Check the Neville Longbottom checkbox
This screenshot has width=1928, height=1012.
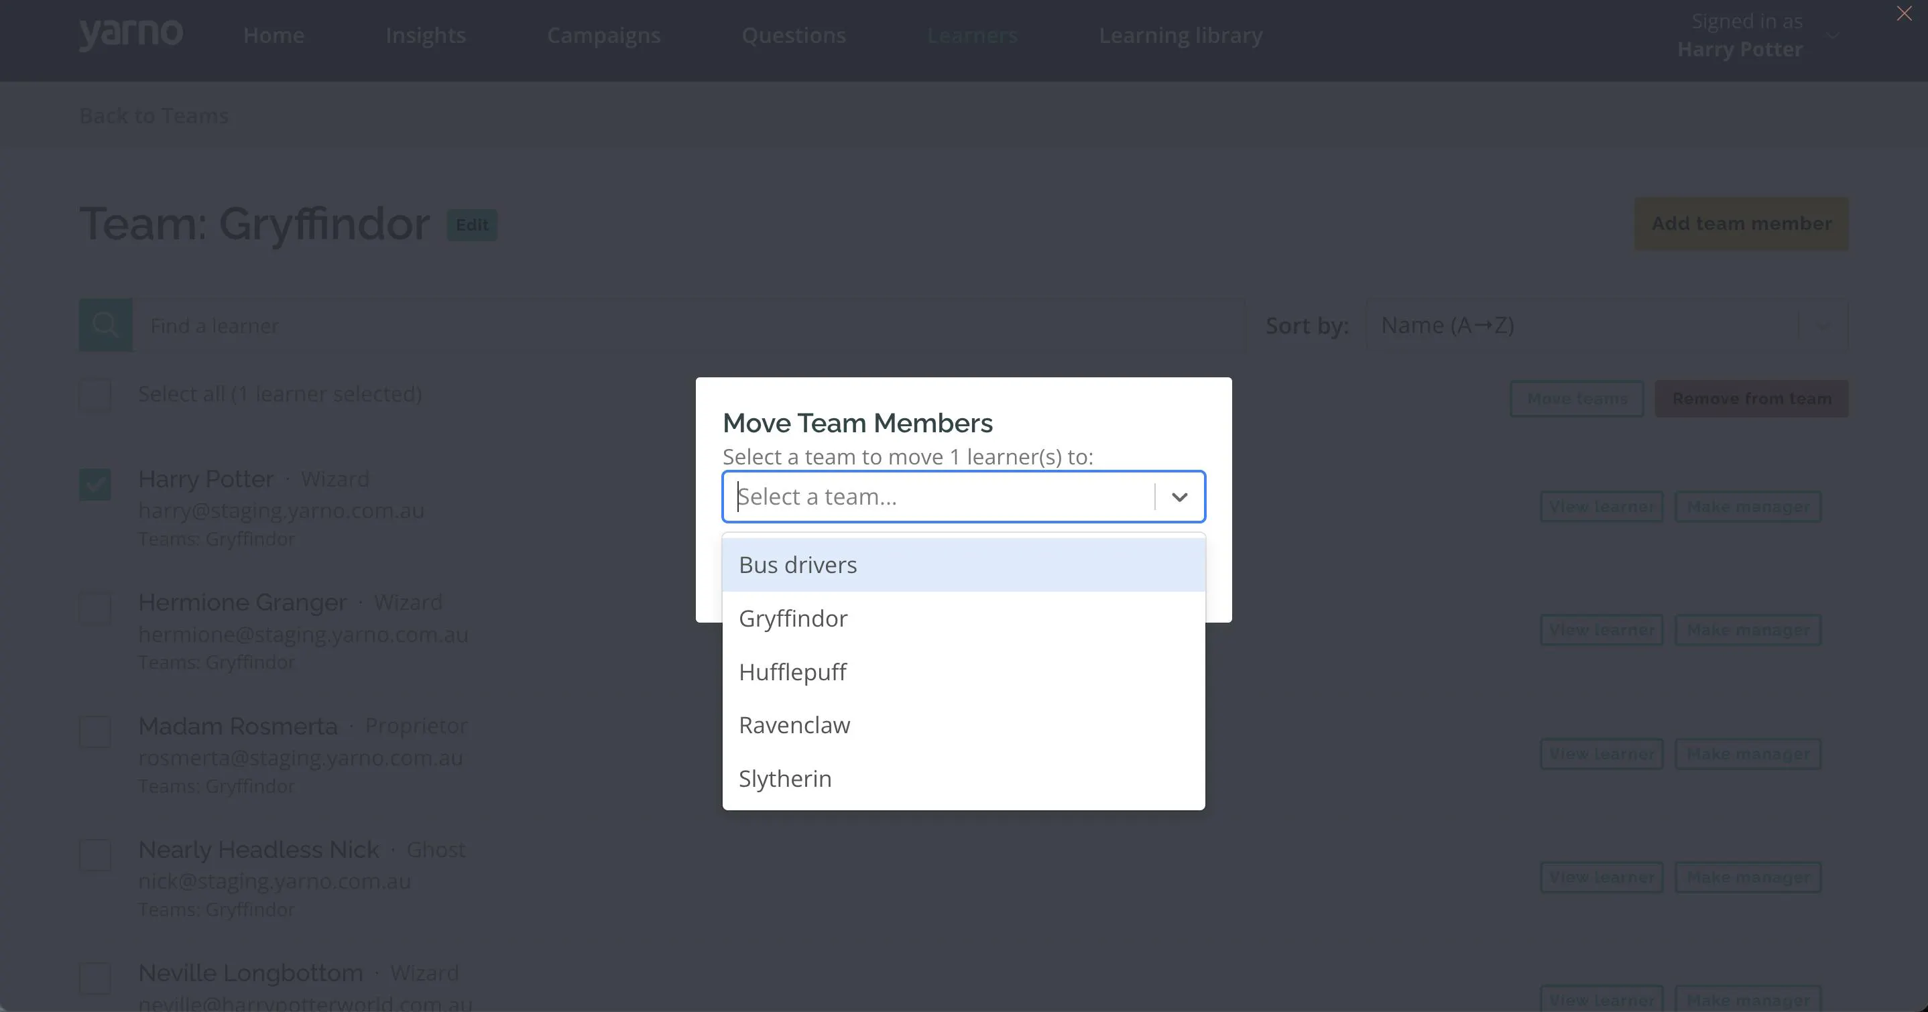click(x=95, y=978)
